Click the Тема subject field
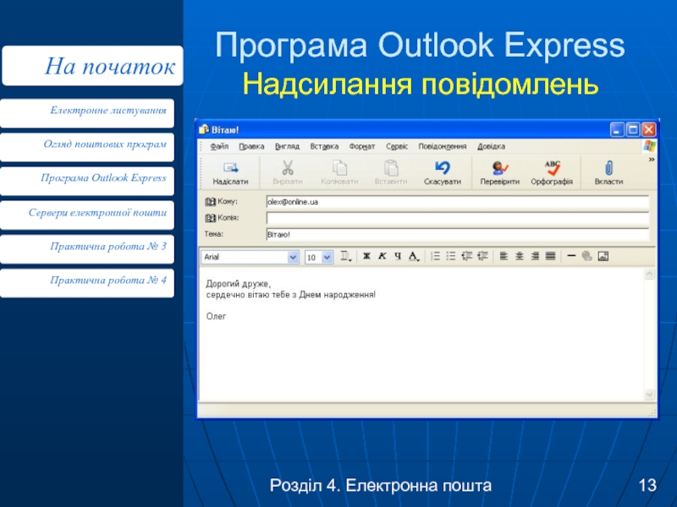The height and width of the screenshot is (507, 677). pos(458,235)
